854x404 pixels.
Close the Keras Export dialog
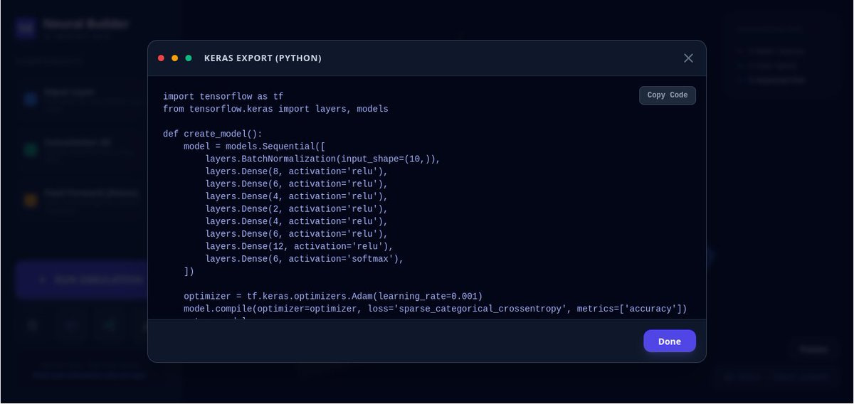pyautogui.click(x=688, y=58)
